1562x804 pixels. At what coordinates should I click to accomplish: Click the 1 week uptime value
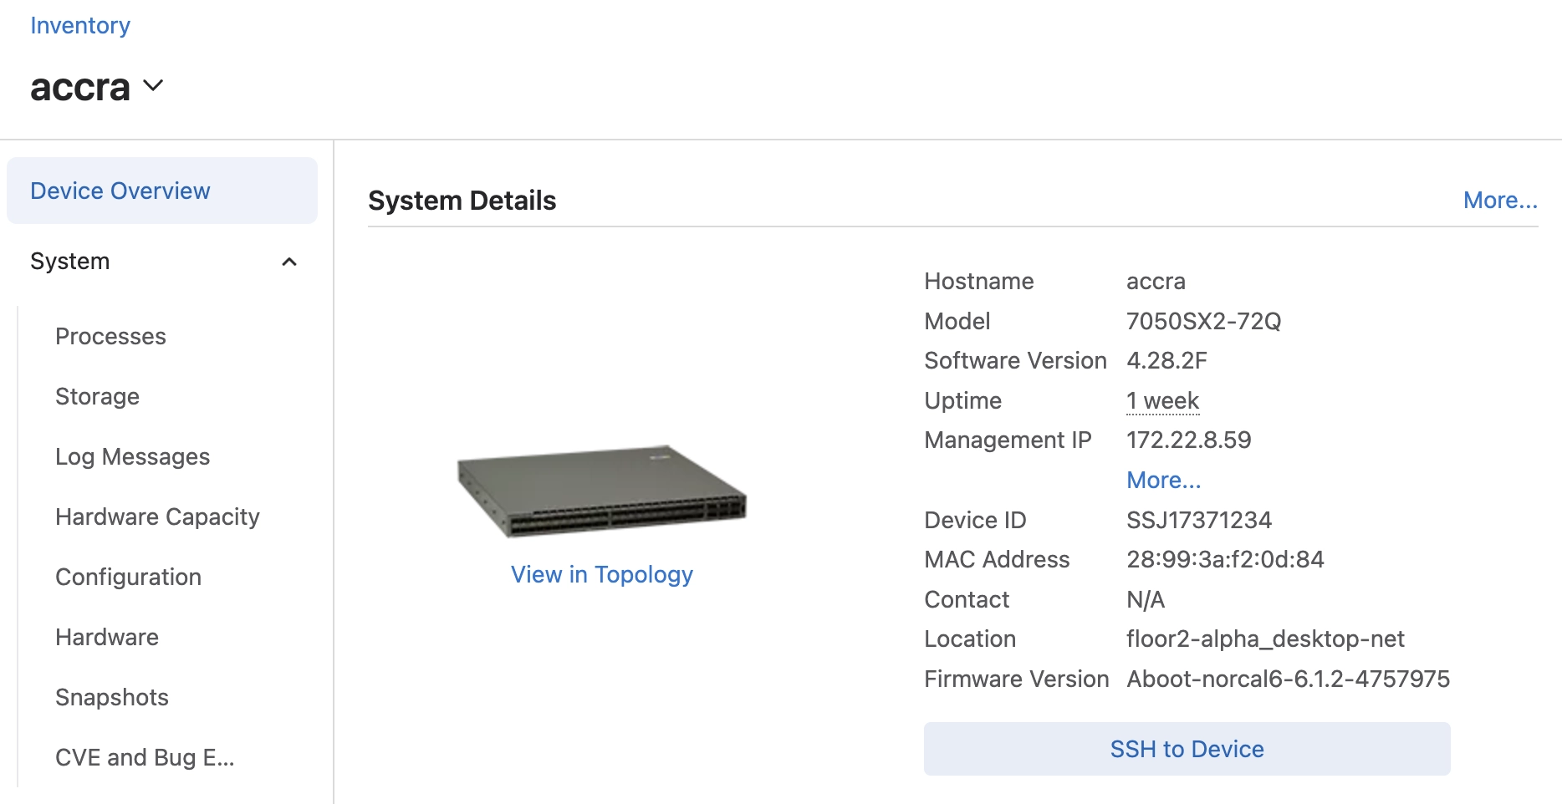pyautogui.click(x=1162, y=401)
